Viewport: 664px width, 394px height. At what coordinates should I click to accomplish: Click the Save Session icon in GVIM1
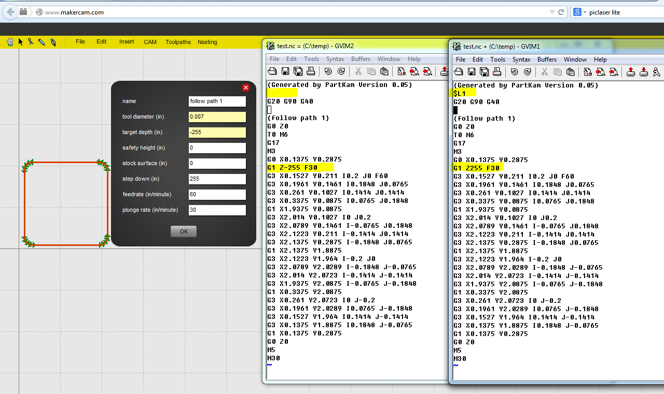click(643, 72)
